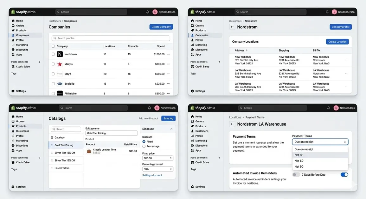Viewport: 366px width, 199px height.
Task: Click bell icon in Payment Terms window
Action: coord(329,108)
